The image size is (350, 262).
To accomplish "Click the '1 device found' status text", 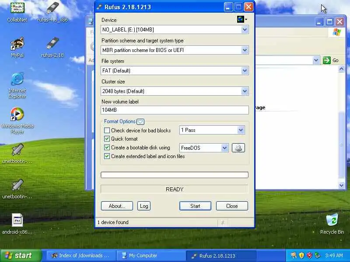I will [x=113, y=222].
